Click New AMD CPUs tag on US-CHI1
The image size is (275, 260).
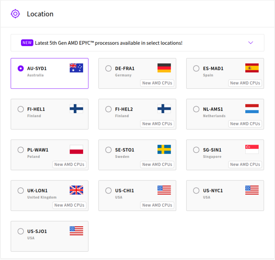click(x=157, y=205)
